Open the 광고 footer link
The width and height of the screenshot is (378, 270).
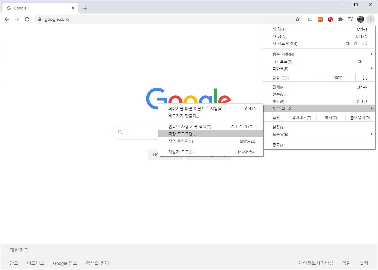(14, 263)
